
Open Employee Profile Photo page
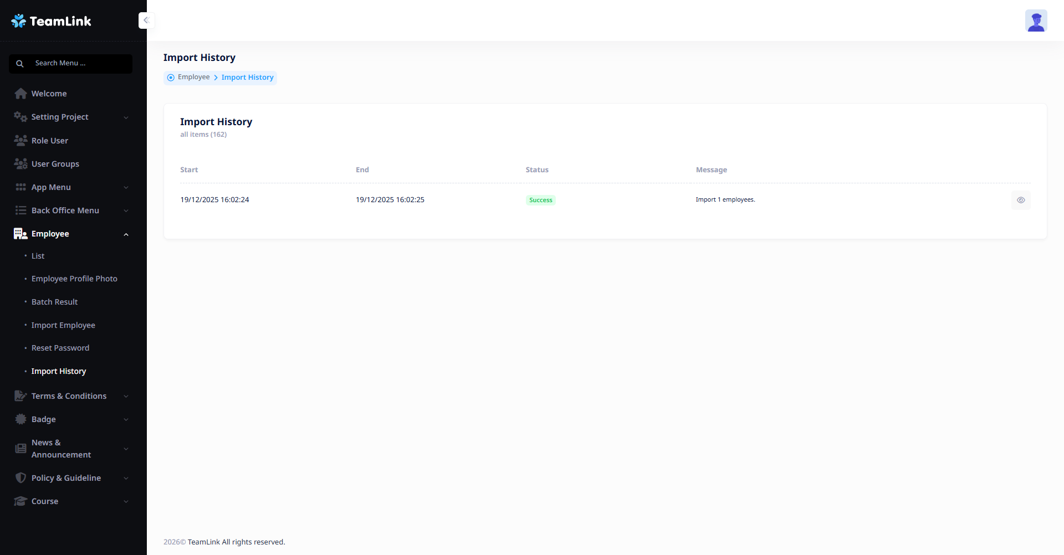click(74, 279)
